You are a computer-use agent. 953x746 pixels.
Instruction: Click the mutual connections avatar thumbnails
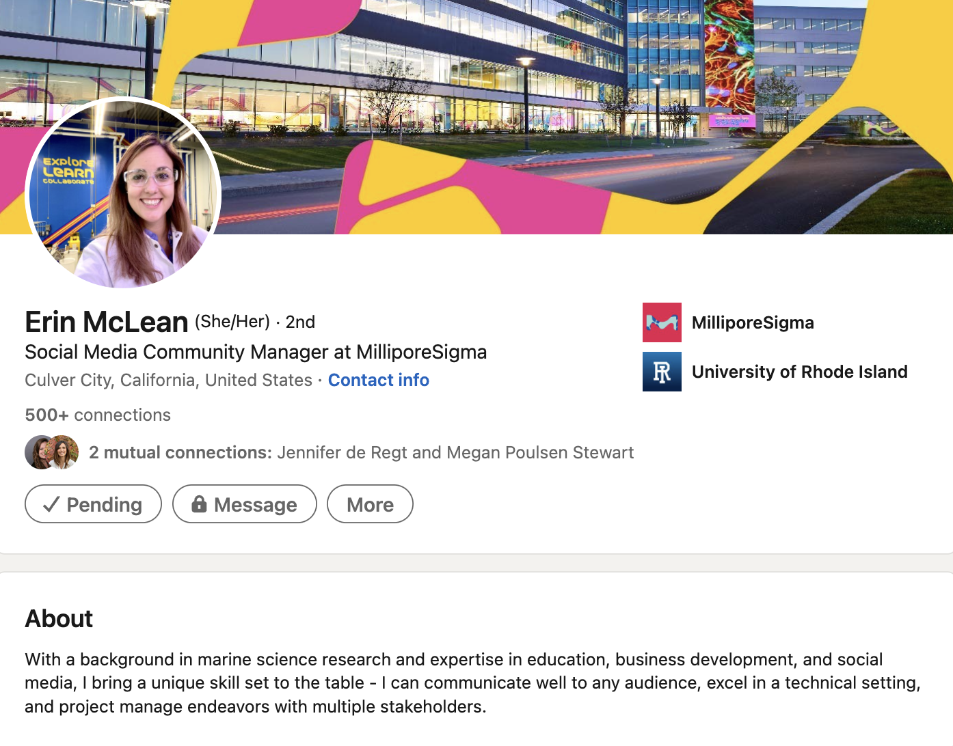[x=51, y=452]
